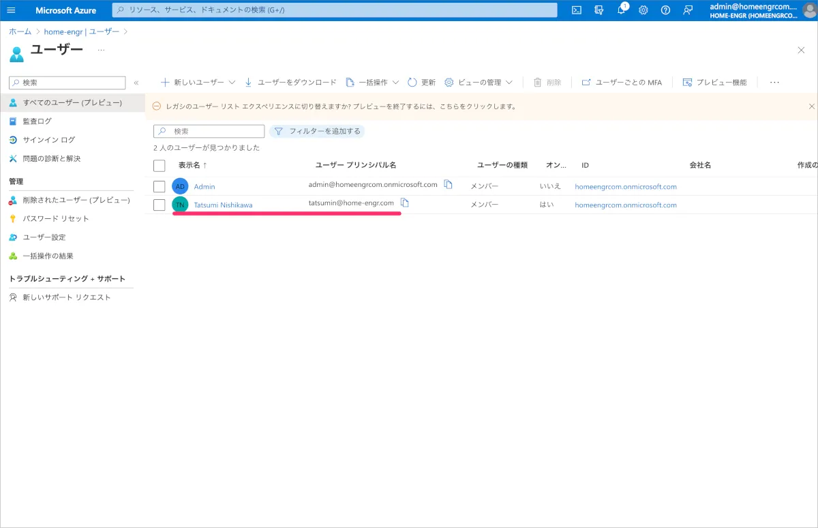
Task: Click the Microsoft Azure logo text
Action: pyautogui.click(x=65, y=10)
